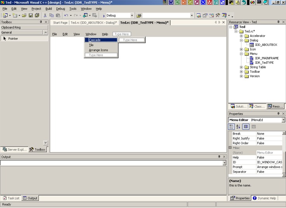Select IDR_MAINFRAME in Resource View
The image size is (286, 208).
click(x=267, y=58)
